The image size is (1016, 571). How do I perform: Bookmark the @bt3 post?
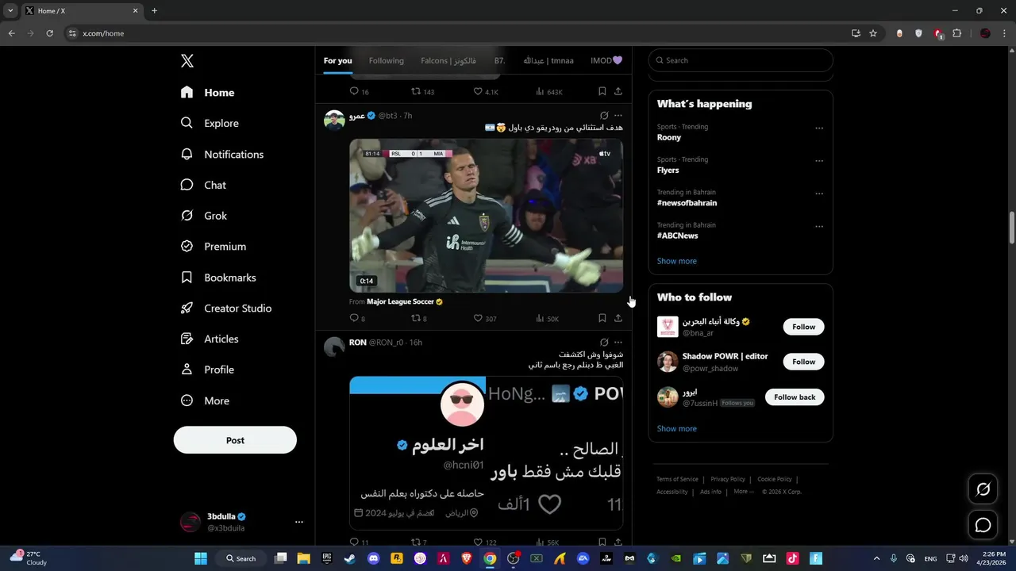click(602, 319)
